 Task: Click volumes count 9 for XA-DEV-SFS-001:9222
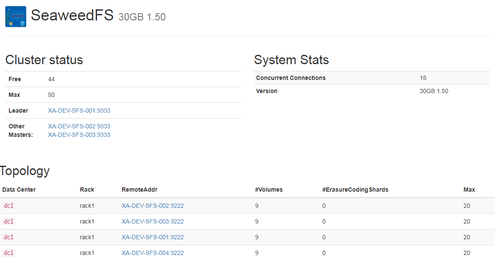tap(257, 238)
